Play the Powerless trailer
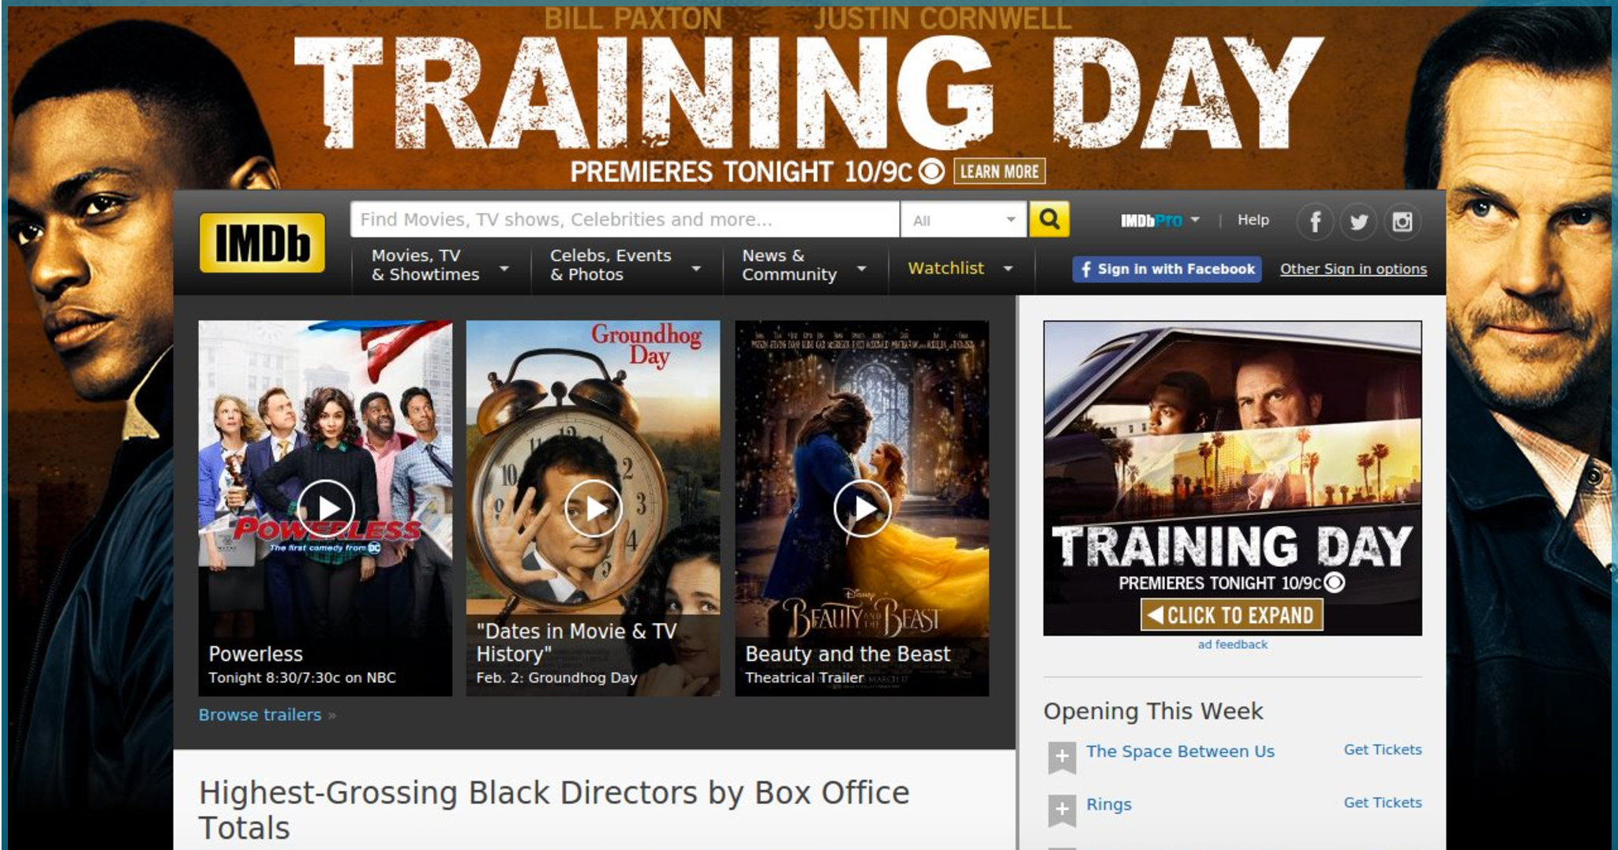 pyautogui.click(x=326, y=509)
